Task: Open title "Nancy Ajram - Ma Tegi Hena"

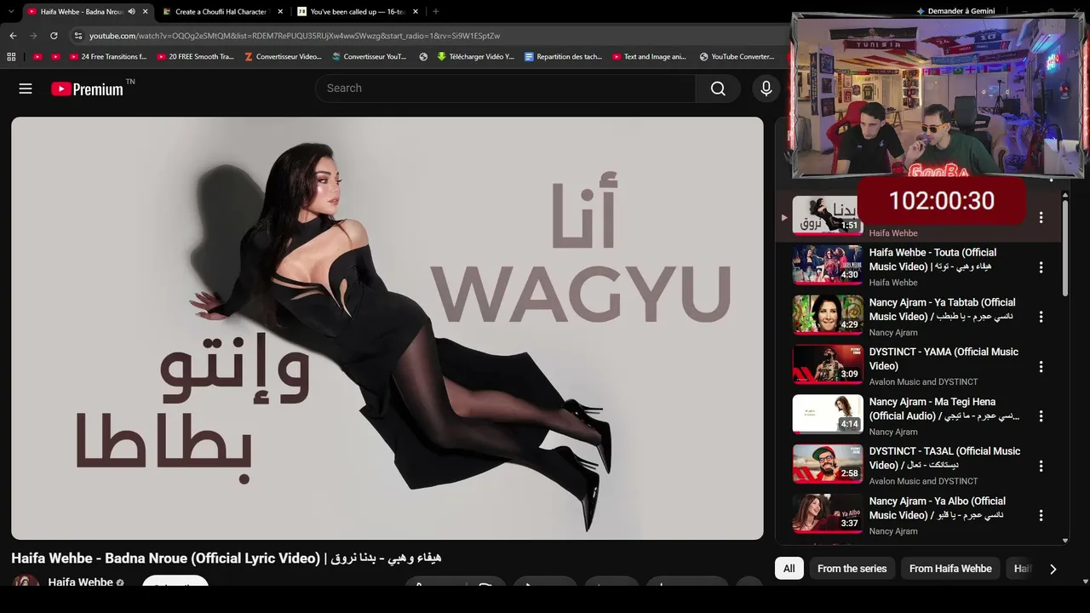Action: (x=932, y=402)
